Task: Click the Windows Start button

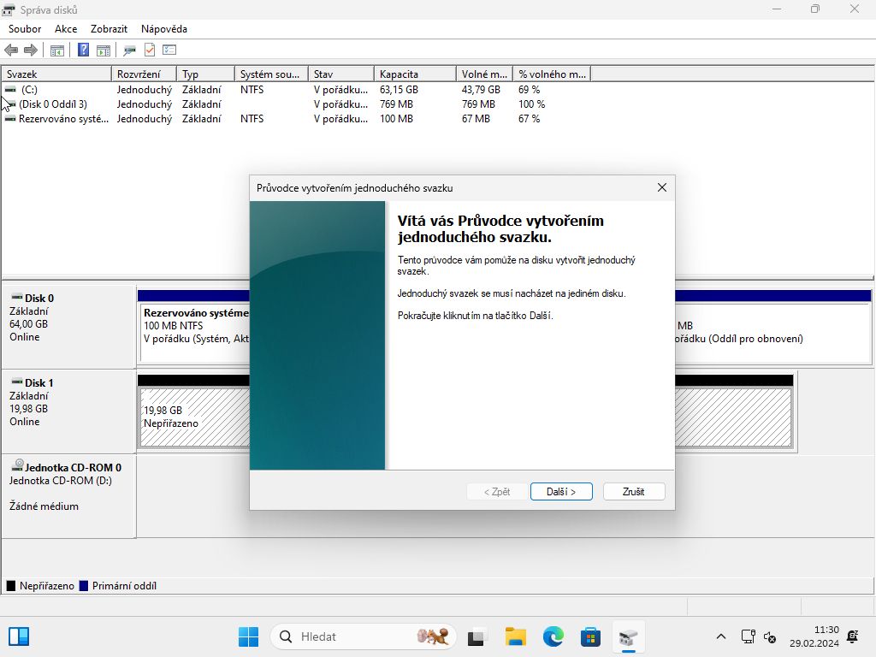Action: pos(248,636)
